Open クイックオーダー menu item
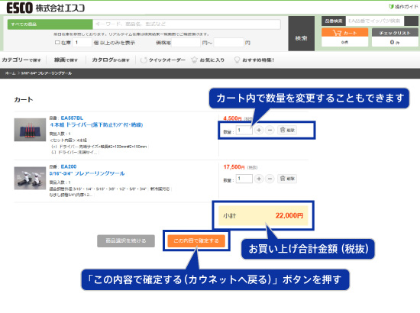420x313 pixels. (x=163, y=60)
